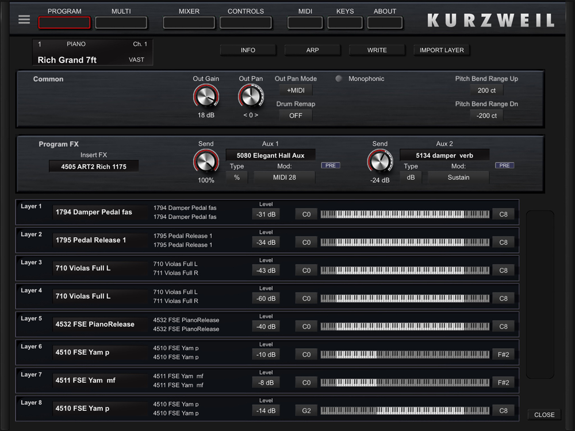Click the INFO button
This screenshot has width=575, height=431.
[x=248, y=50]
